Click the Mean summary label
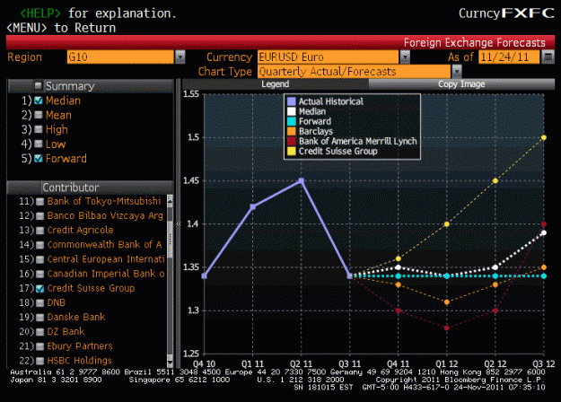 (58, 115)
